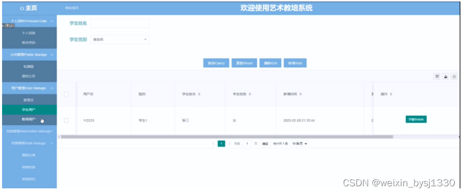Open 课程分类 in the sidebar
The image size is (463, 193).
29,155
